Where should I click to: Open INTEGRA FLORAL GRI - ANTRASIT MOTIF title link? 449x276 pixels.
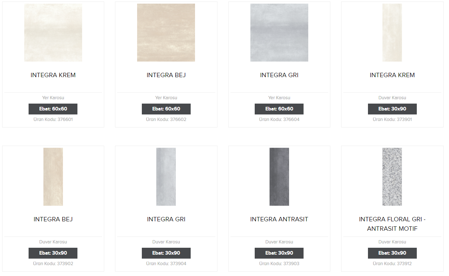pyautogui.click(x=392, y=224)
